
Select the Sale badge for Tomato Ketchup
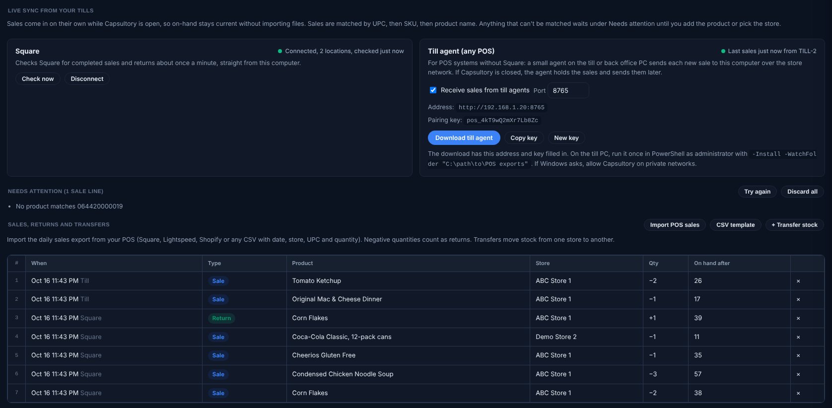tap(218, 281)
